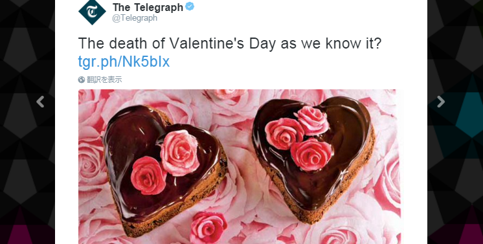Click the small pink rose below the cakes
483x244 pixels.
click(x=208, y=227)
